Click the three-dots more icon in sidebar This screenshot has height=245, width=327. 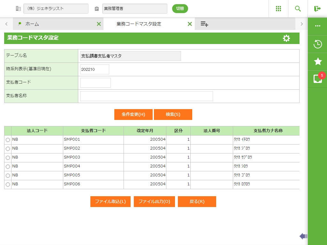click(317, 26)
